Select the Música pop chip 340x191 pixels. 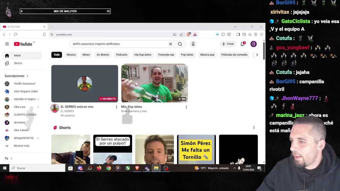click(207, 55)
